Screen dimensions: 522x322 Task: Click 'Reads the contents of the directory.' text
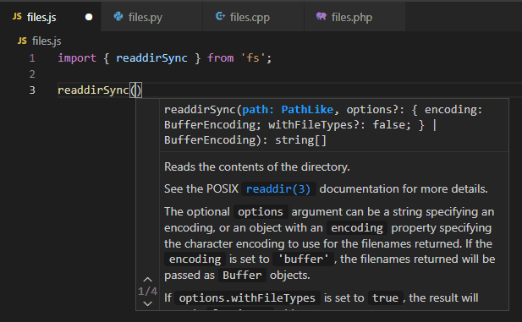click(256, 166)
